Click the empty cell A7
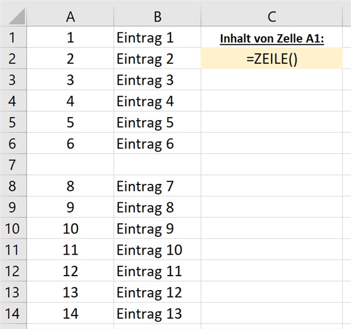351x329 pixels. click(x=70, y=164)
